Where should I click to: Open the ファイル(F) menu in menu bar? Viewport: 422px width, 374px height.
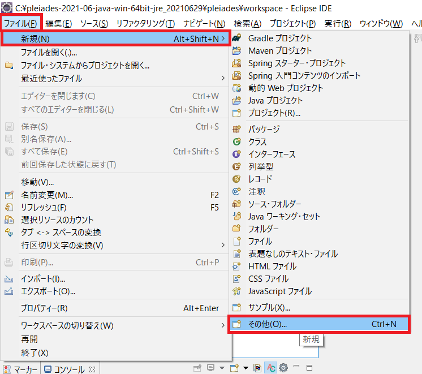(x=20, y=24)
